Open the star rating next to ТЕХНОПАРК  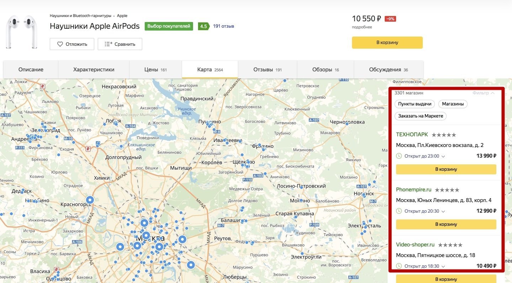coord(444,135)
